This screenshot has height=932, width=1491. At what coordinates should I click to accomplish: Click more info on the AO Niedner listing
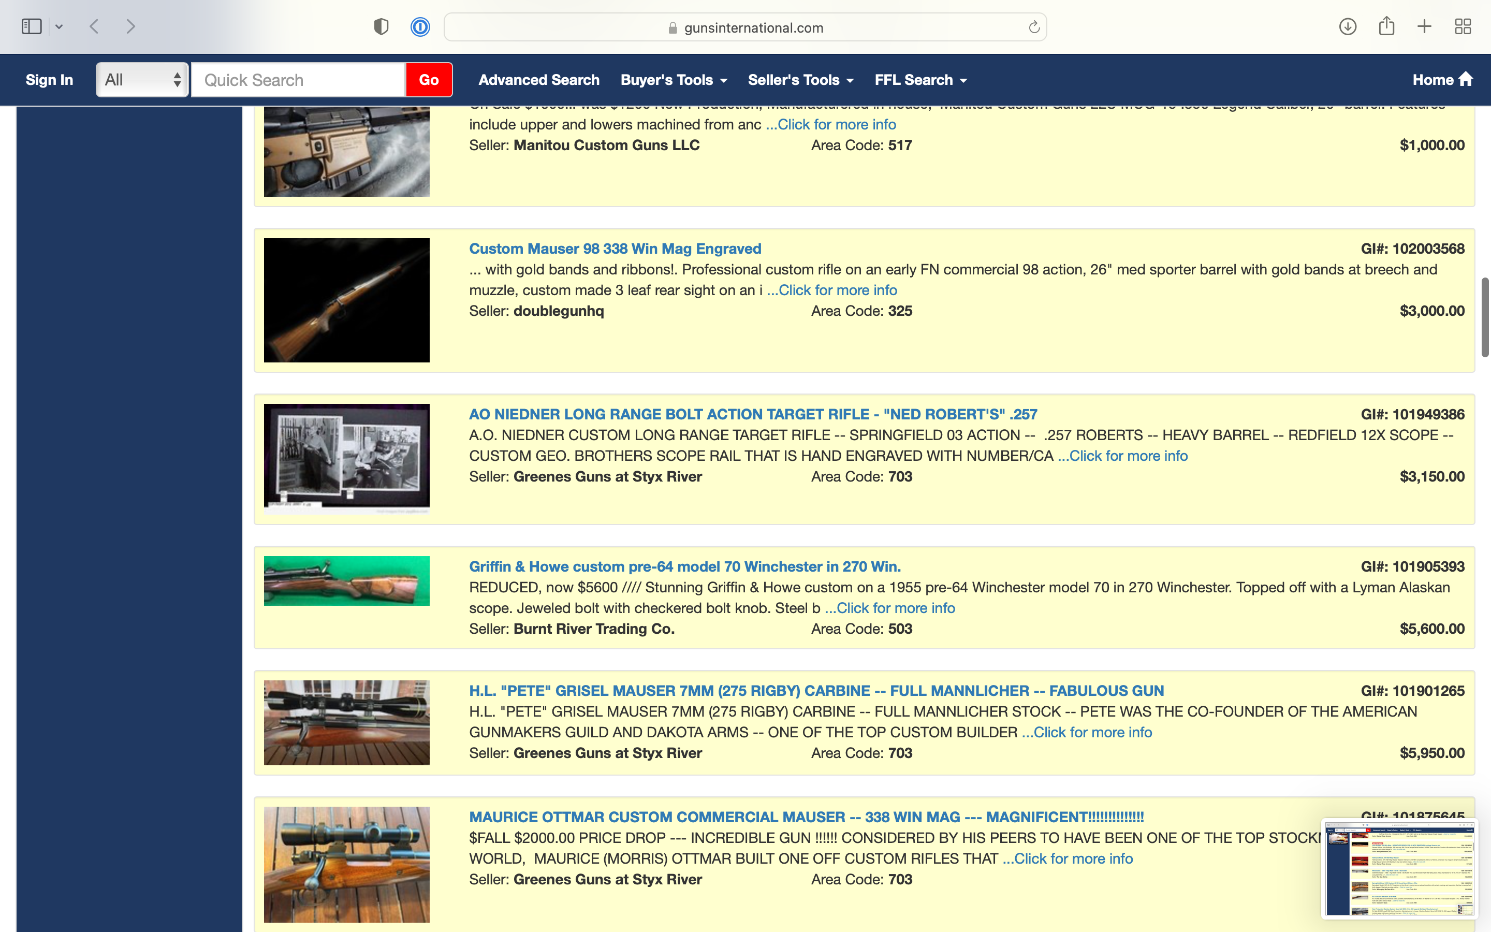(1122, 456)
